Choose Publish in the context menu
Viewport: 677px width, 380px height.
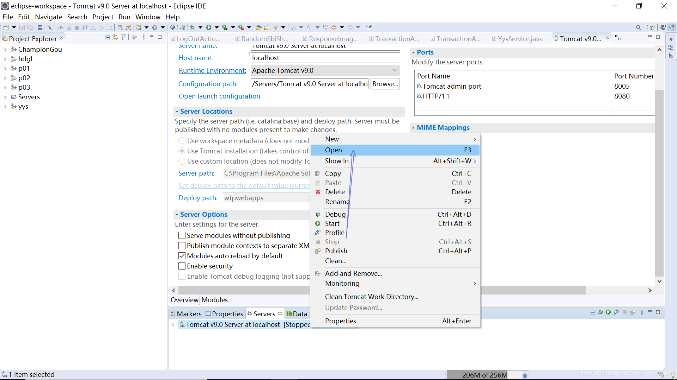pyautogui.click(x=395, y=251)
